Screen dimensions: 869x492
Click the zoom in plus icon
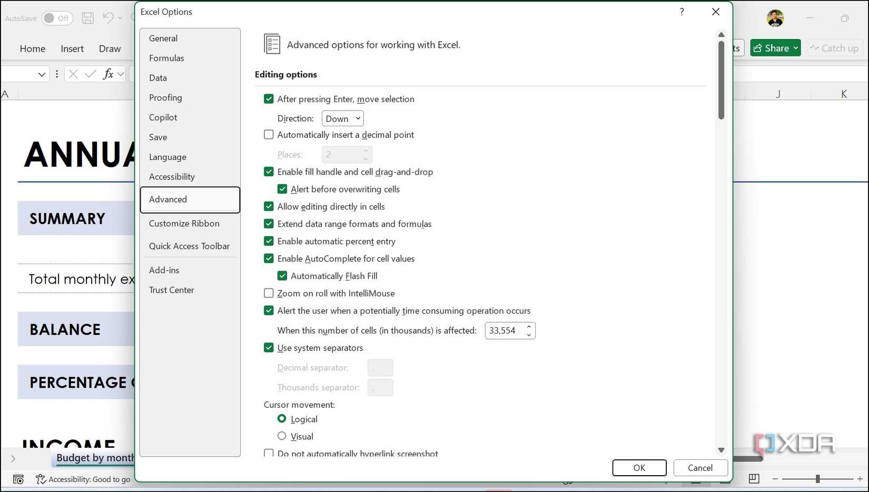(860, 479)
